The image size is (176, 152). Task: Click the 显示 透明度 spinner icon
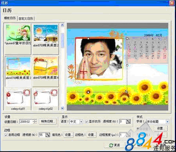pyautogui.click(x=128, y=122)
